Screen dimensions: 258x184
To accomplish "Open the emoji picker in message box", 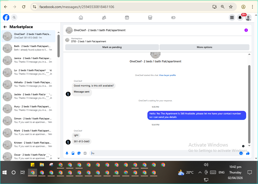I will click(241, 153).
